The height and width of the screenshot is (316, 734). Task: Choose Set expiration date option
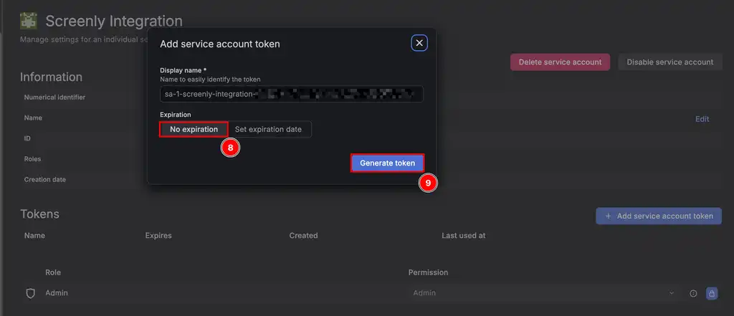click(268, 129)
